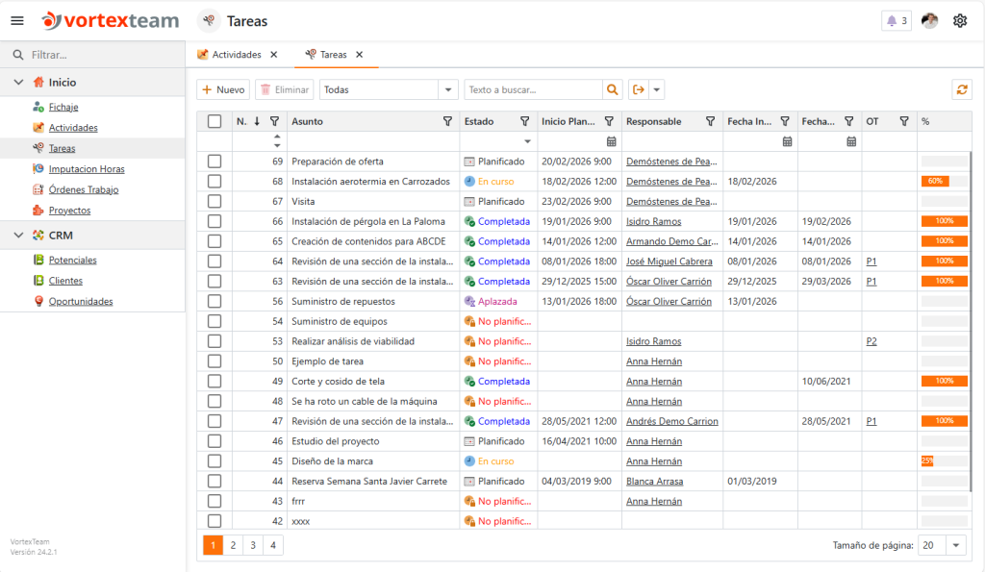
Task: Check the Estudio del proyecto row
Action: 215,440
